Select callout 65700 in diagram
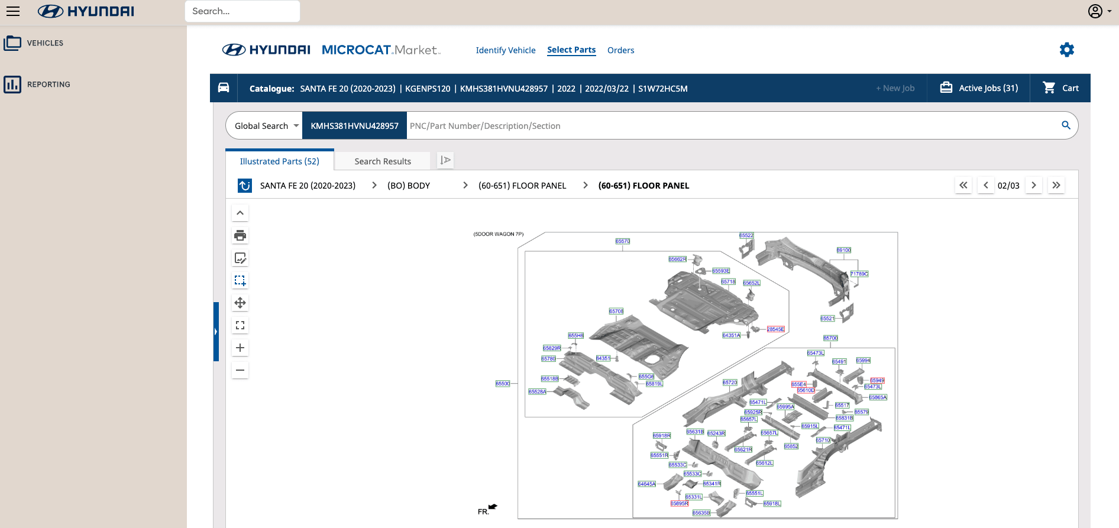This screenshot has height=528, width=1119. tap(830, 338)
